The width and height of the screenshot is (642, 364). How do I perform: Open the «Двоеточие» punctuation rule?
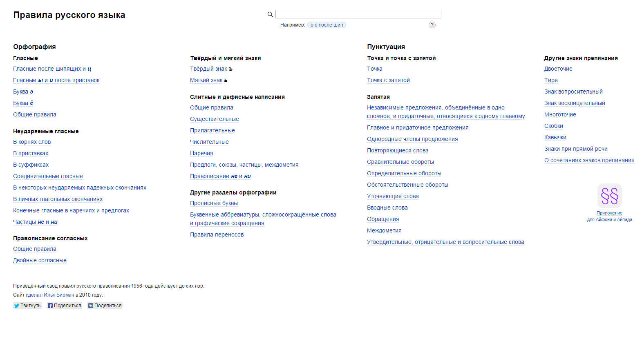click(558, 69)
